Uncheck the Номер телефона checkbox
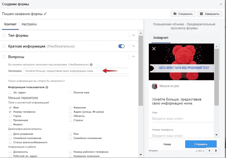The image size is (226, 158). 10,112
